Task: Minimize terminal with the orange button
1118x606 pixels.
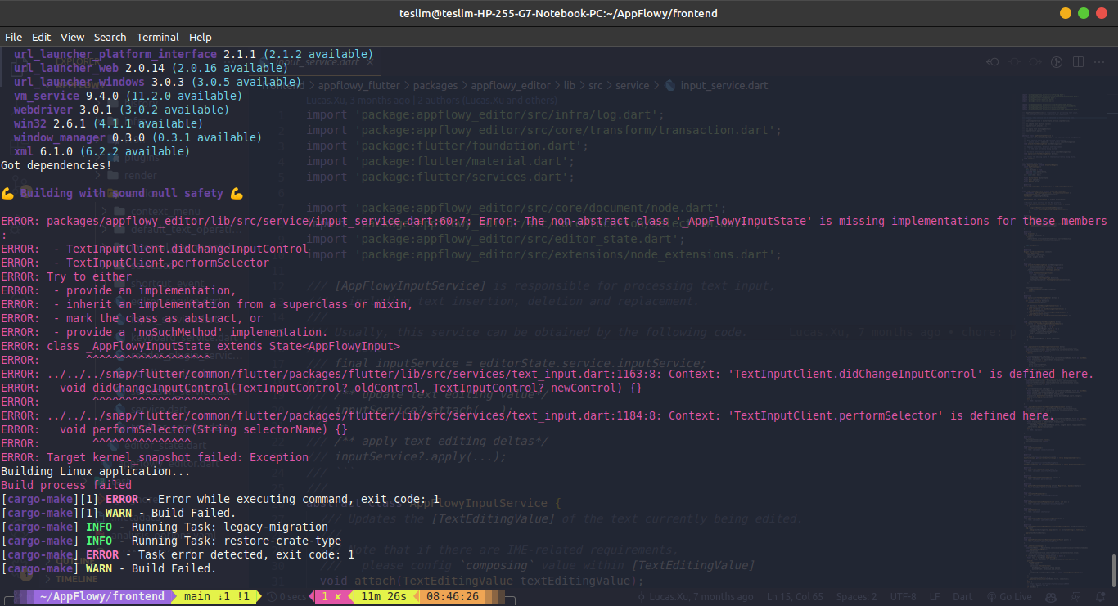Action: [x=1065, y=13]
